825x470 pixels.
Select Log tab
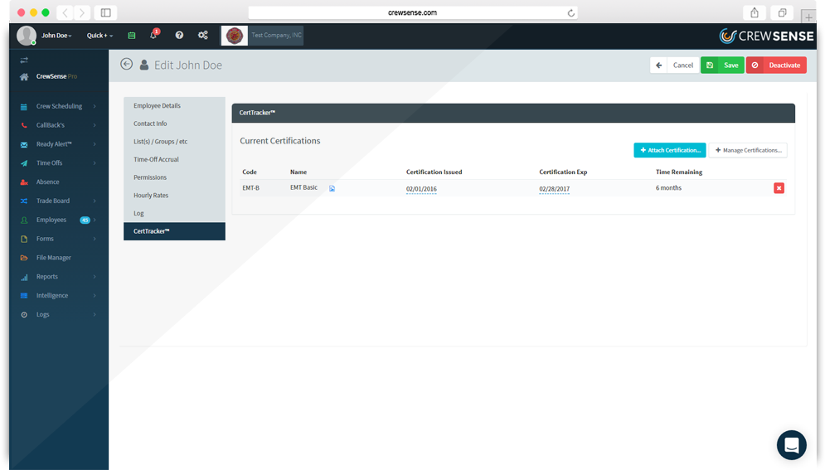[174, 213]
